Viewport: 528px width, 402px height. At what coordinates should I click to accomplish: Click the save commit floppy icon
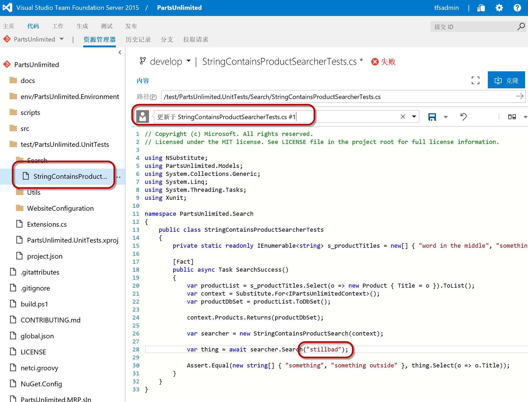click(x=432, y=117)
